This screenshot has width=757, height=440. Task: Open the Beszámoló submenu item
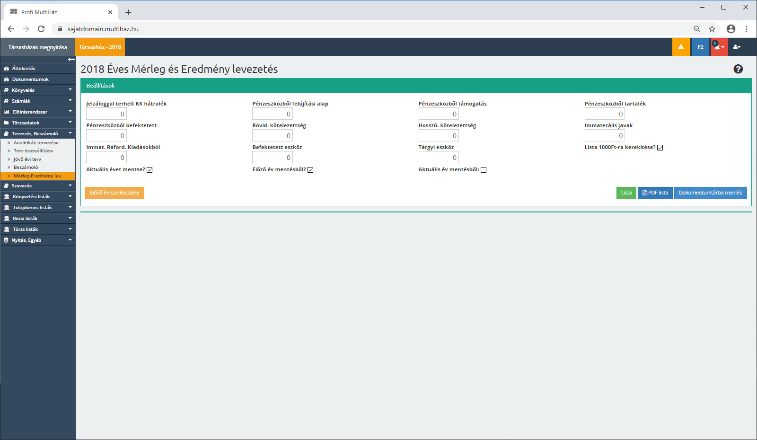tap(26, 167)
